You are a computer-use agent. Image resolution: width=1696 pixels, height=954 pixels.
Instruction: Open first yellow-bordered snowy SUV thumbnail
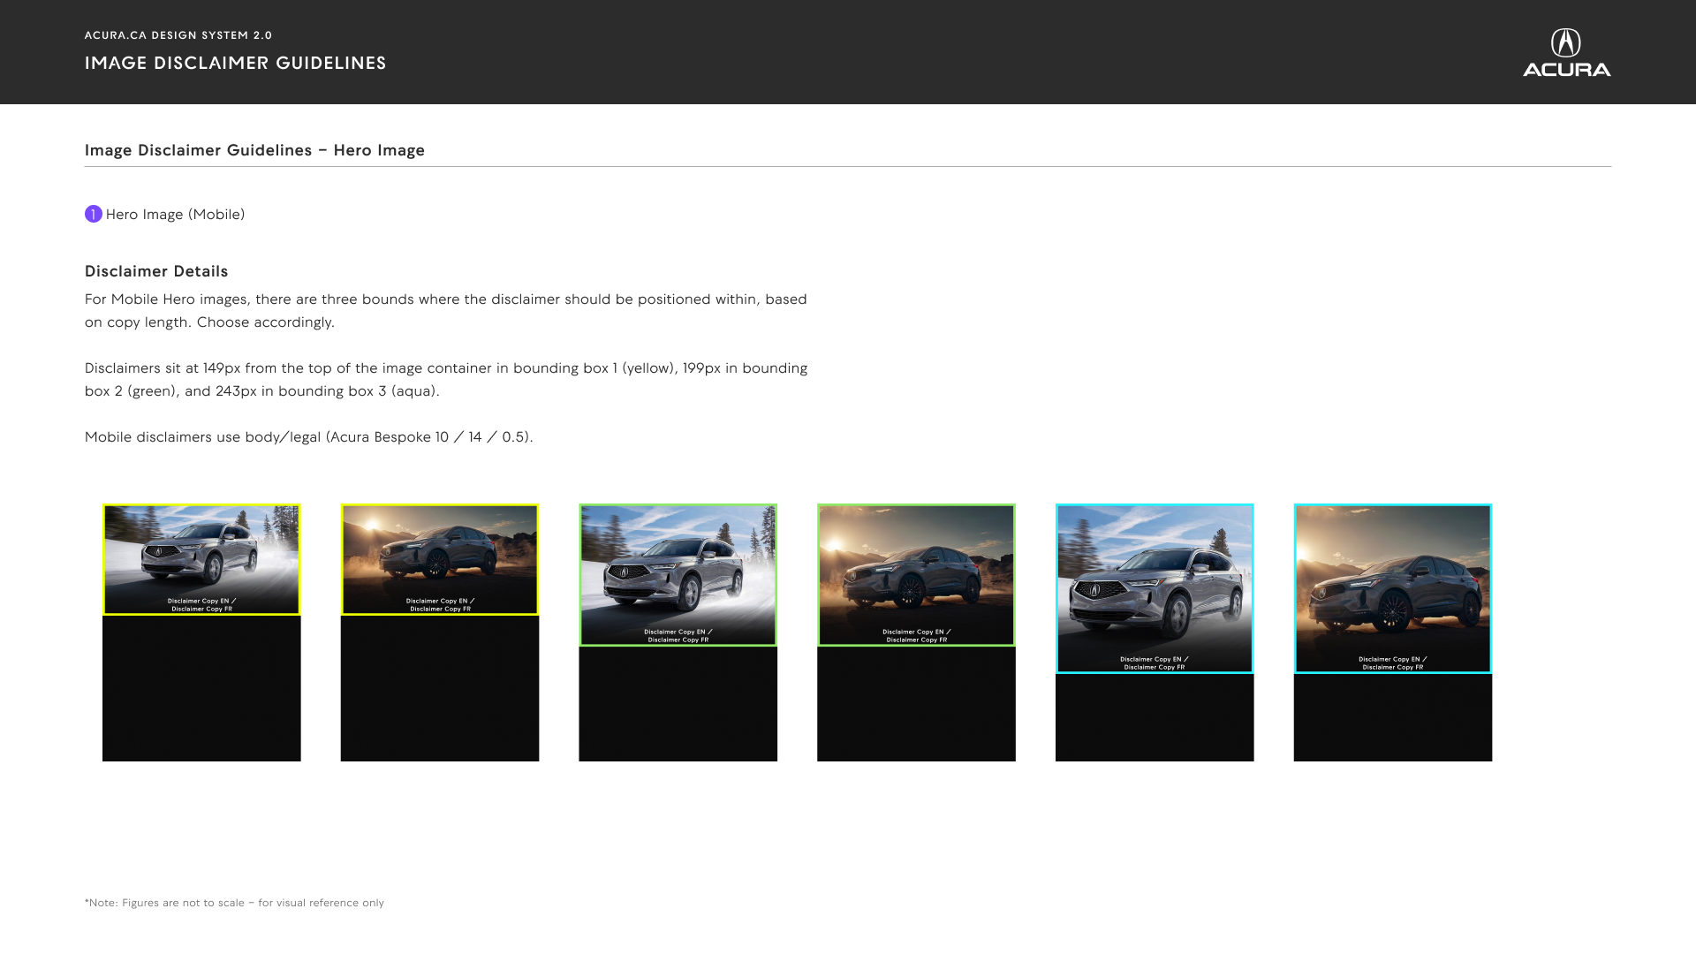[x=201, y=559]
